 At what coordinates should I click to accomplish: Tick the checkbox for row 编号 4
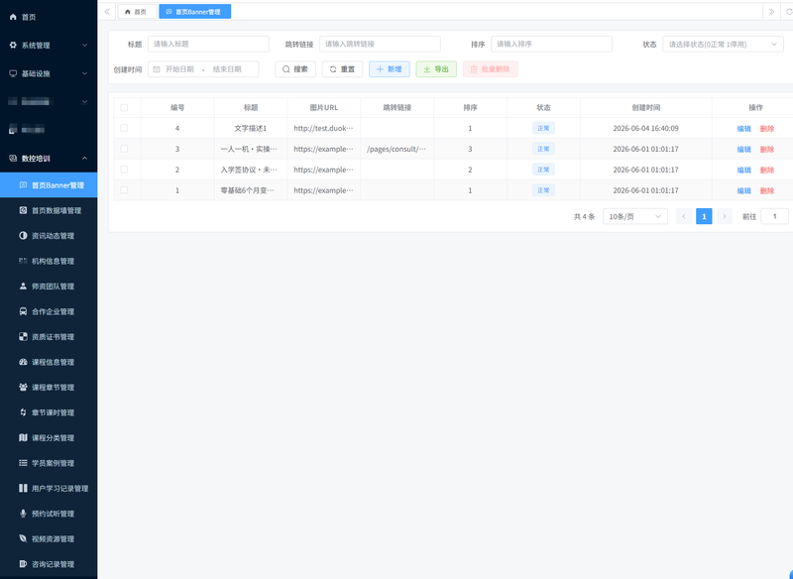click(x=124, y=128)
